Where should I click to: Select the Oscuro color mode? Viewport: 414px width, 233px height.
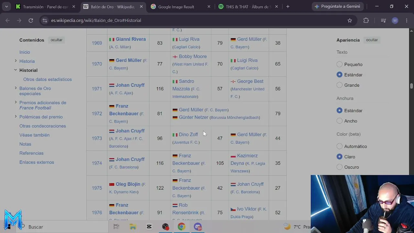pyautogui.click(x=339, y=167)
